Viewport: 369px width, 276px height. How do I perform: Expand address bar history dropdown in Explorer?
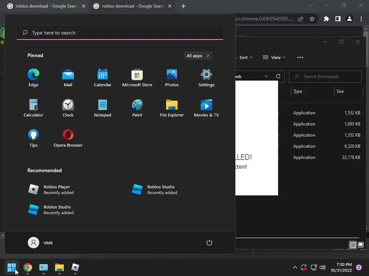coord(266,77)
